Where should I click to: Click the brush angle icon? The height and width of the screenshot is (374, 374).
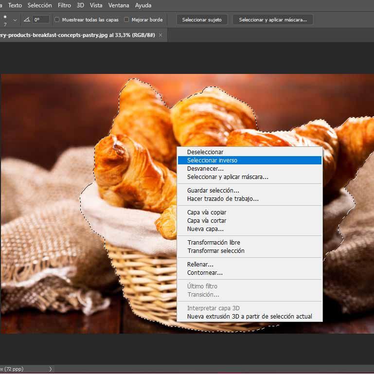(27, 19)
